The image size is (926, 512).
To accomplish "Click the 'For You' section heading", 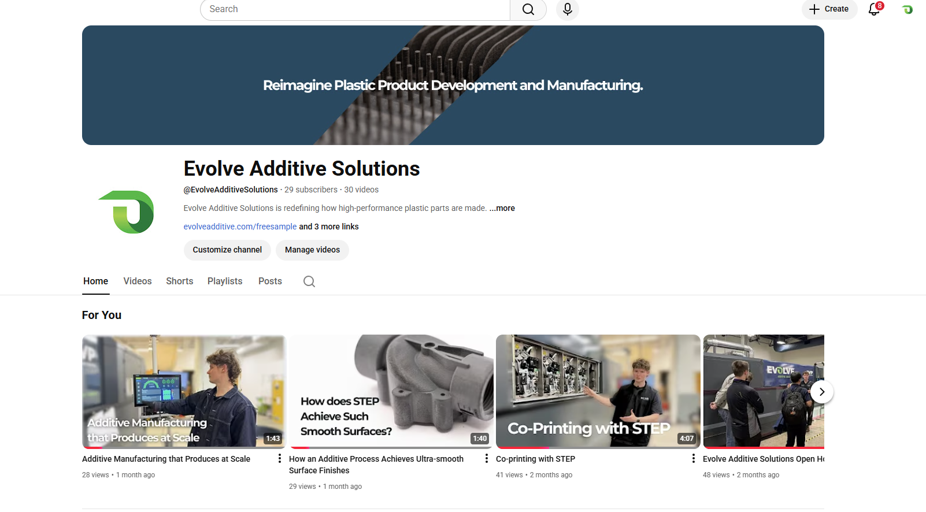I will 102,316.
